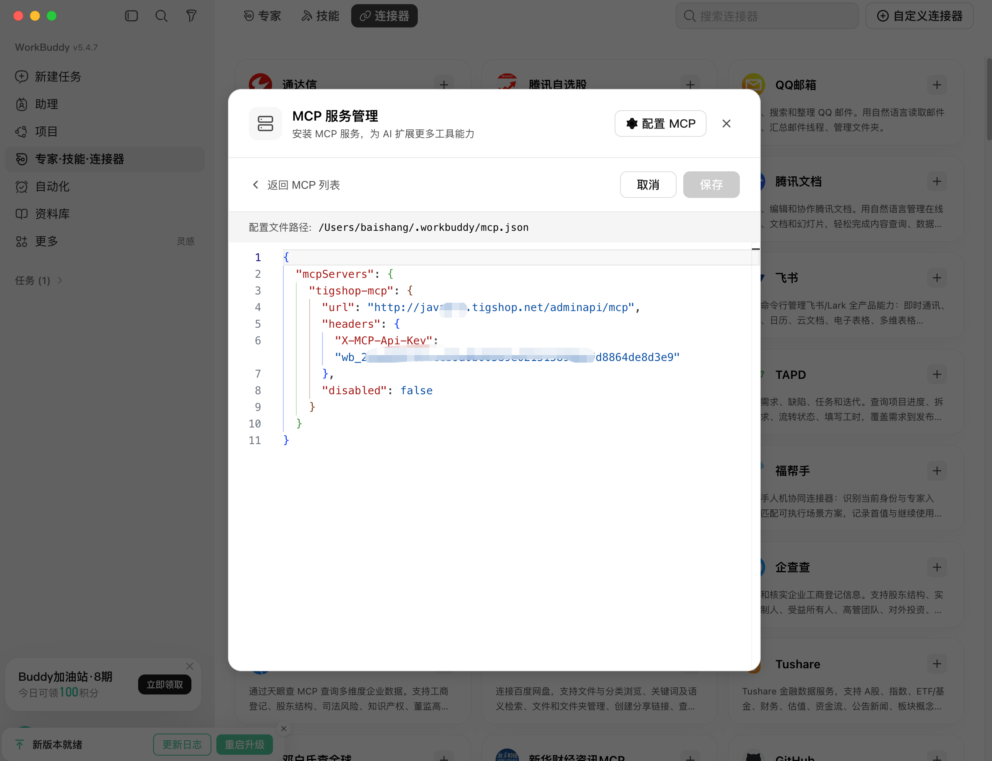Click 立即领取 in the Buddy加油站 banner

pos(164,684)
